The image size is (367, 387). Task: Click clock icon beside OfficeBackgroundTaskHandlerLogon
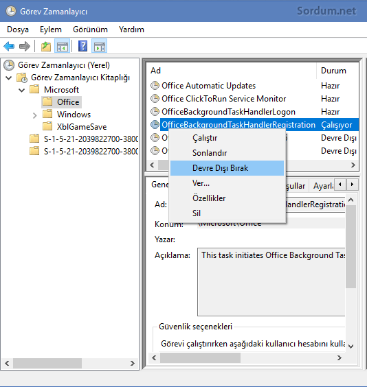155,112
